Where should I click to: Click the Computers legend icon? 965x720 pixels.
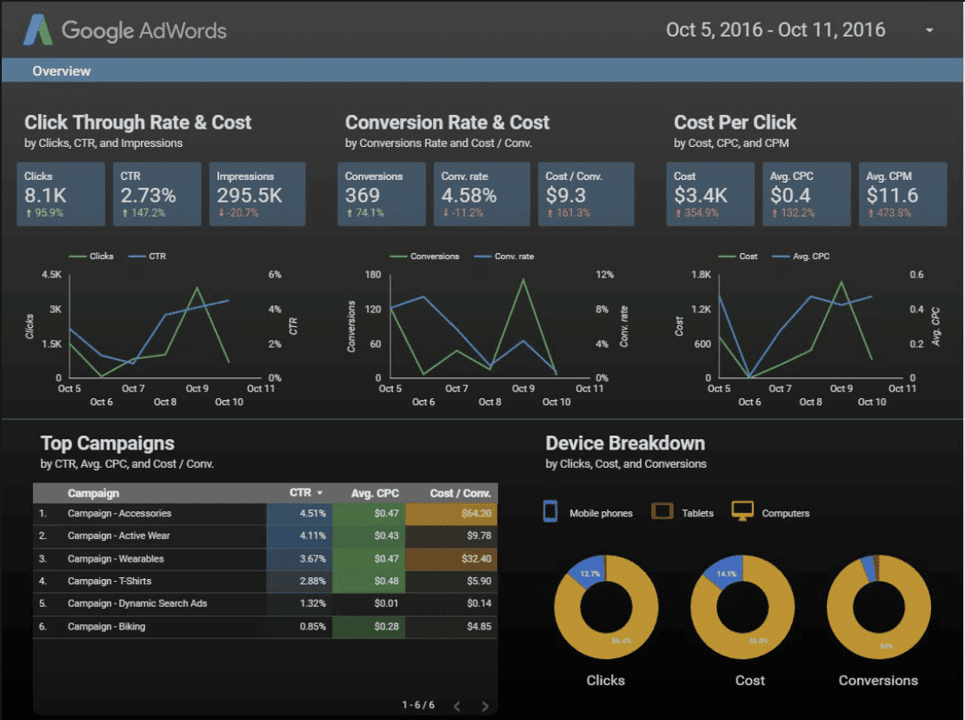point(742,510)
